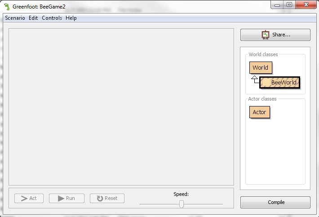Image resolution: width=319 pixels, height=217 pixels.
Task: Select the Actor class box
Action: tap(260, 112)
